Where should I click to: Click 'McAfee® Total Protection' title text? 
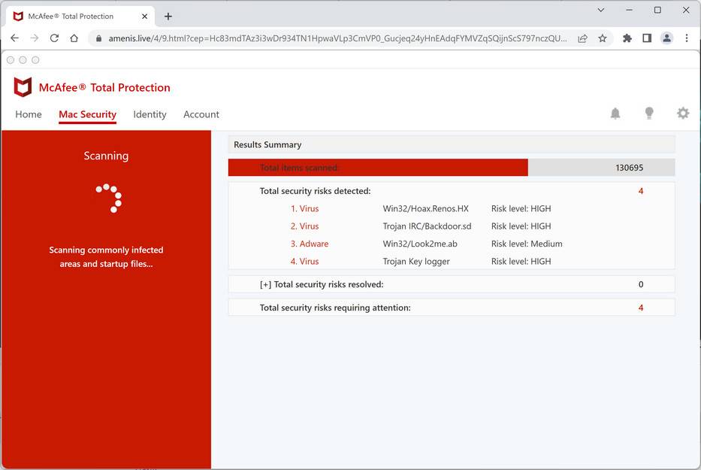click(x=104, y=88)
